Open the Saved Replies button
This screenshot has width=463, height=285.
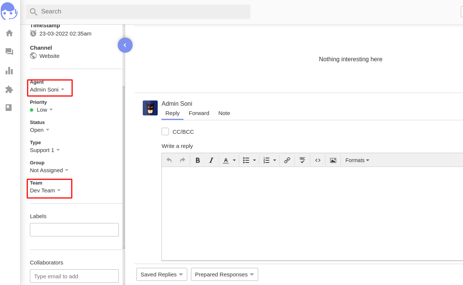[162, 275]
